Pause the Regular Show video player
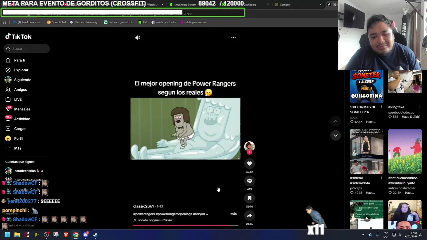This screenshot has height=240, width=427. pyautogui.click(x=185, y=129)
